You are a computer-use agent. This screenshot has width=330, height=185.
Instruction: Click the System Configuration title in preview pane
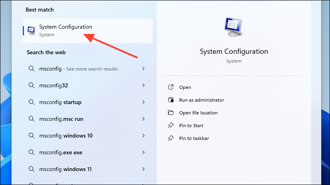pos(234,51)
